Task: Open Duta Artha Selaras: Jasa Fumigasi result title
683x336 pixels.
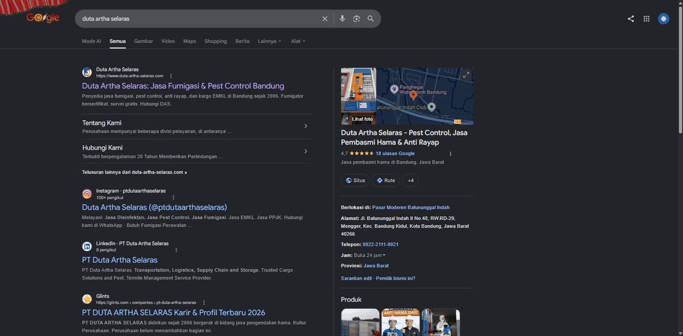Action: [x=183, y=86]
